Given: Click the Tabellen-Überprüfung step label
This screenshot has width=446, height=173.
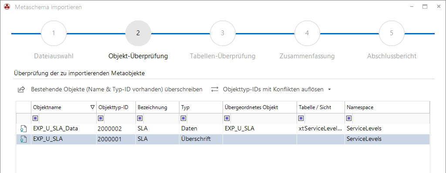Looking at the screenshot, I should click(223, 56).
